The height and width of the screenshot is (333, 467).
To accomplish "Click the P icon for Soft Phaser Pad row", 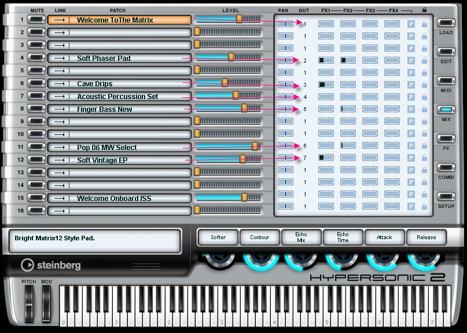I will point(411,60).
